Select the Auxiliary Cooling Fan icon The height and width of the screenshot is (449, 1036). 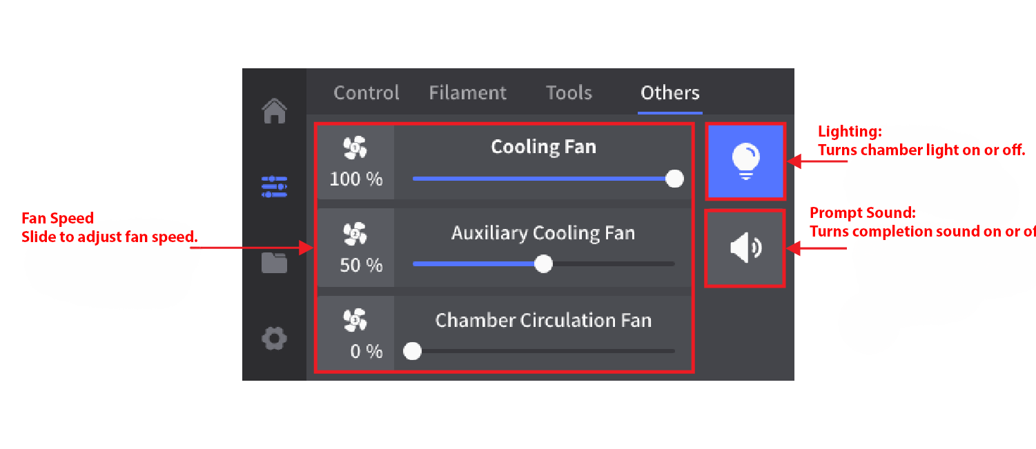coord(355,233)
